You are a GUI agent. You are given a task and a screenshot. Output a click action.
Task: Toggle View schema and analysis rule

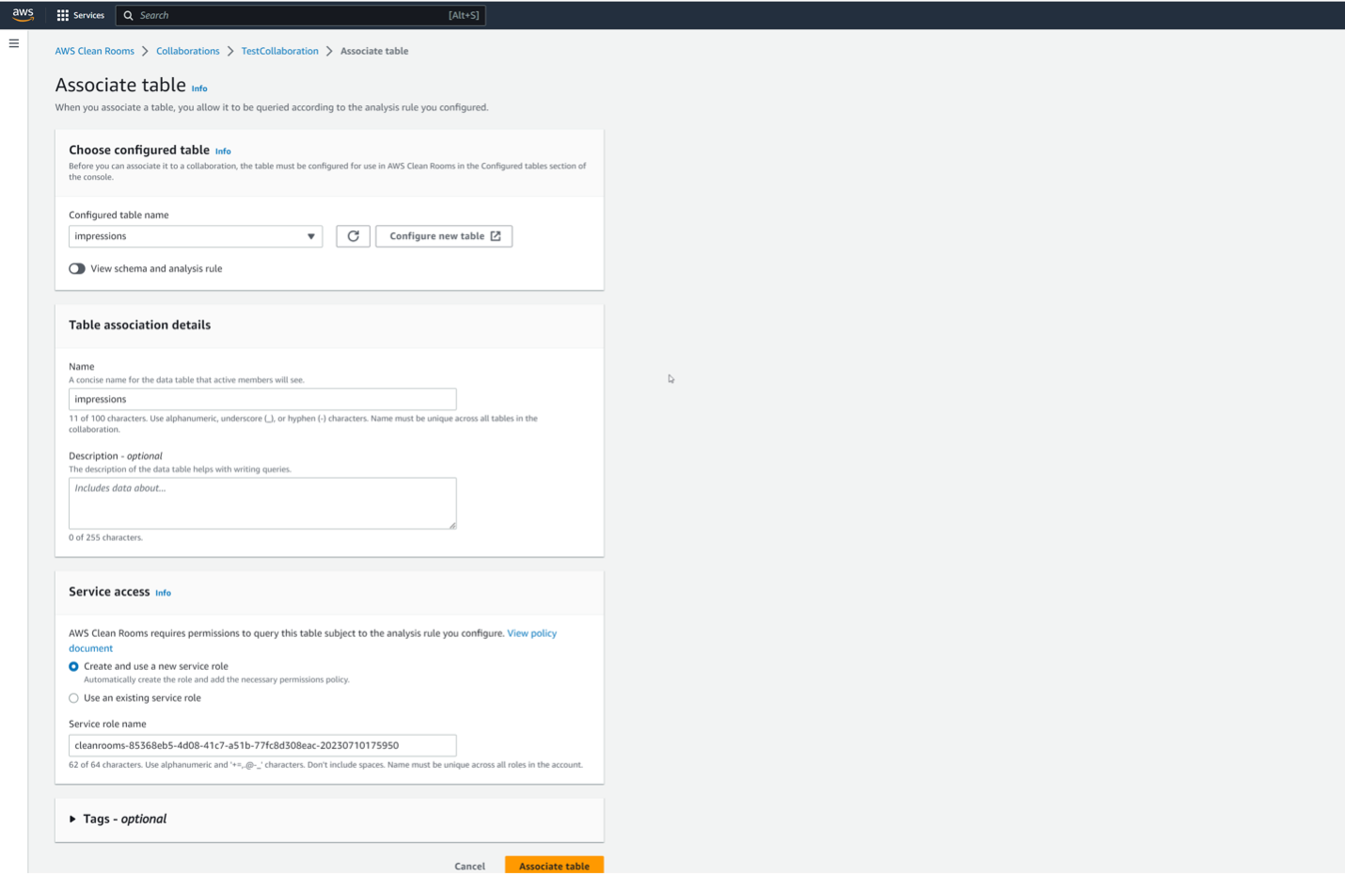[77, 269]
